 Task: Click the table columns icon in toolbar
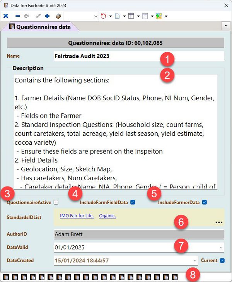(x=131, y=16)
